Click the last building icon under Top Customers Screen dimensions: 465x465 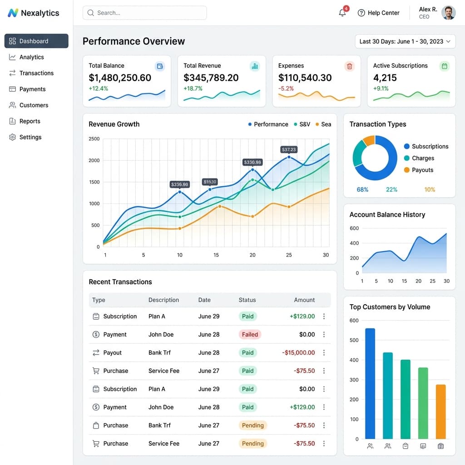pos(440,446)
